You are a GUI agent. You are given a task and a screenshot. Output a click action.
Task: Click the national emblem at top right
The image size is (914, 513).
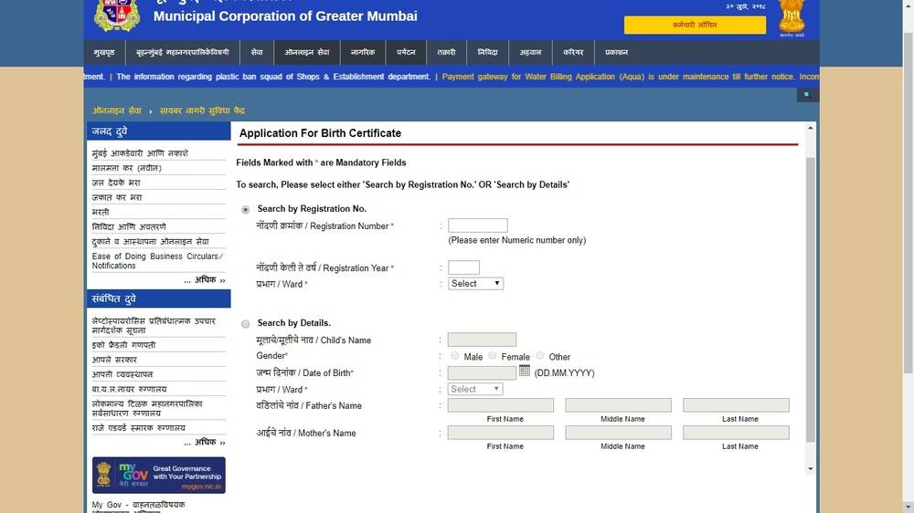[x=792, y=16]
